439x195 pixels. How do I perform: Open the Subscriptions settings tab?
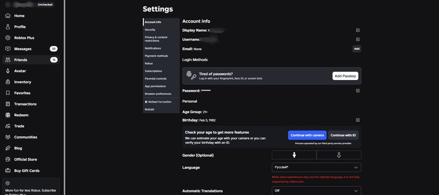[x=161, y=71]
